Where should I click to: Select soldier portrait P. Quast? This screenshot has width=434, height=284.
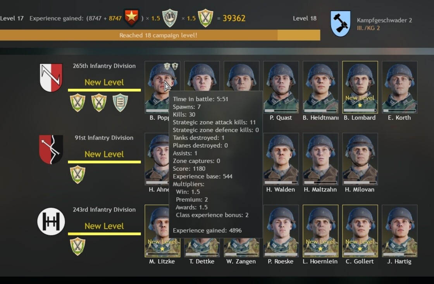click(x=281, y=87)
